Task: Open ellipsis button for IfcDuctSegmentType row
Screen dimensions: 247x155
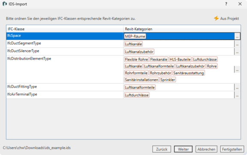Action: (x=237, y=44)
